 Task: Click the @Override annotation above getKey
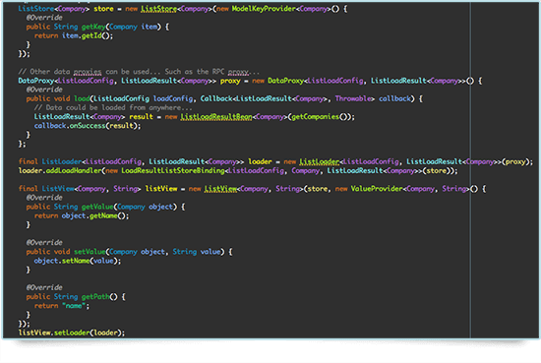click(44, 18)
